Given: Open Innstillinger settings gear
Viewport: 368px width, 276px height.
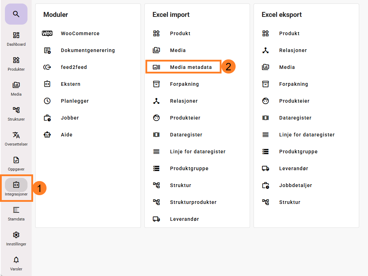Looking at the screenshot, I should [x=16, y=235].
